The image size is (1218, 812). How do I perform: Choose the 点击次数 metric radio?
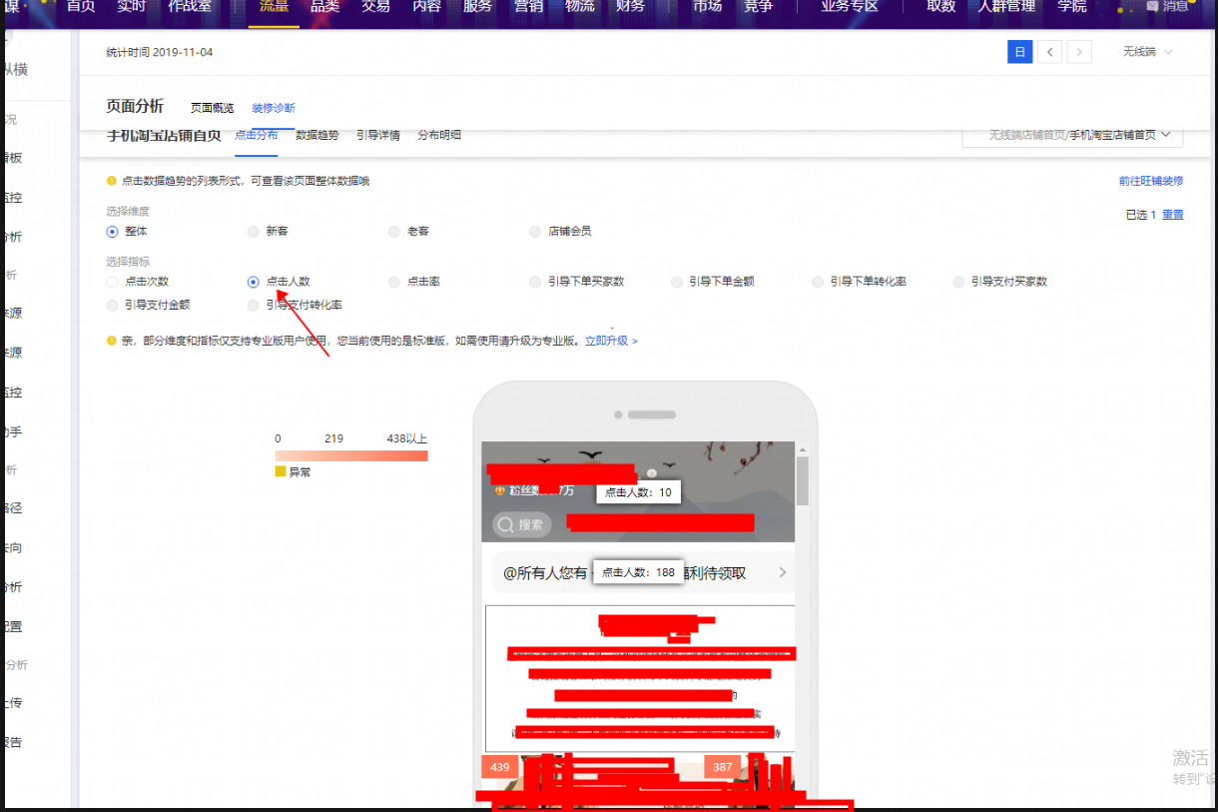(112, 282)
